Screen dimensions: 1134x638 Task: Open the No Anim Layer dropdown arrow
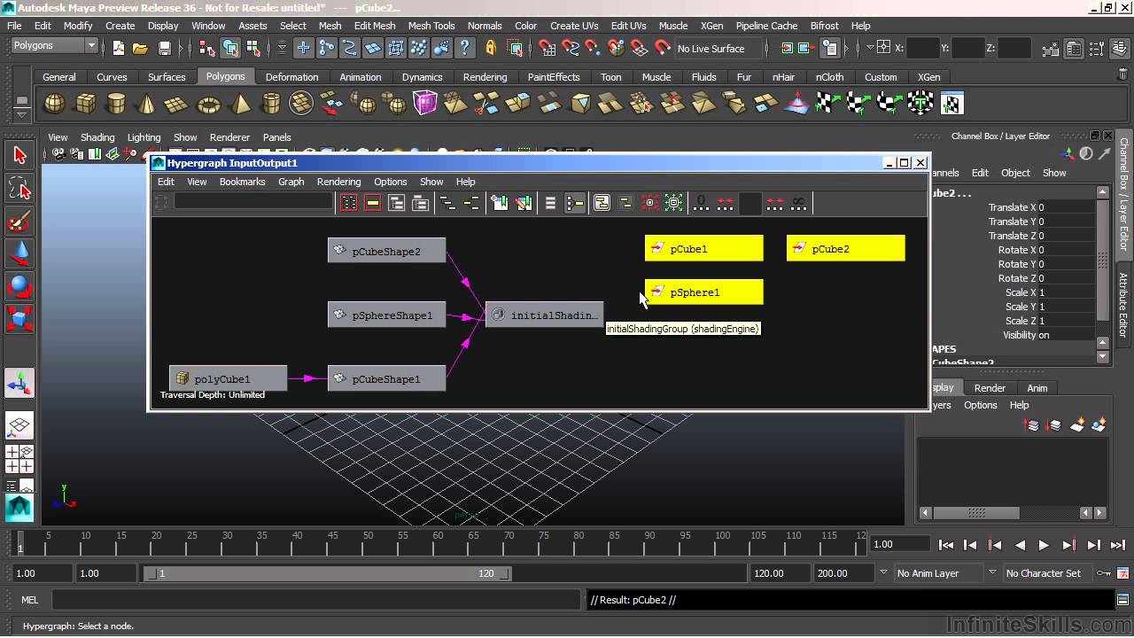click(882, 573)
